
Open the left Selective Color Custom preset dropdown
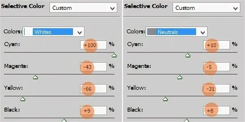(83, 7)
